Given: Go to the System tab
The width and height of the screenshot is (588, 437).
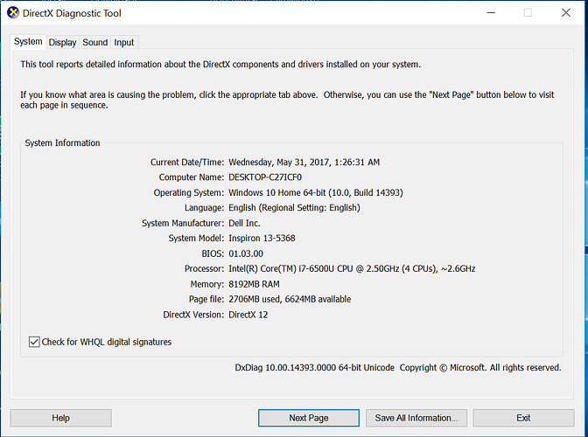Looking at the screenshot, I should tap(28, 41).
